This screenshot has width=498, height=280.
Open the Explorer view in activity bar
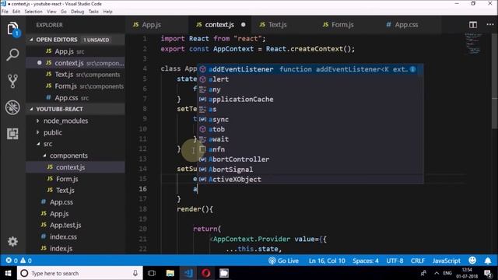pyautogui.click(x=12, y=29)
